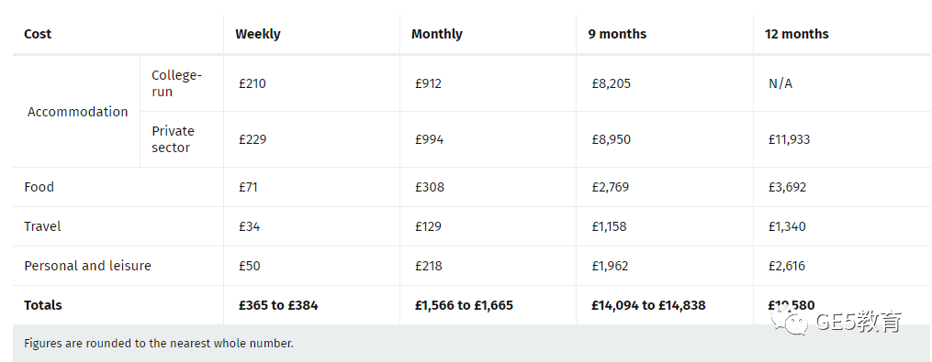Click the Totals row label
932x362 pixels.
43,305
